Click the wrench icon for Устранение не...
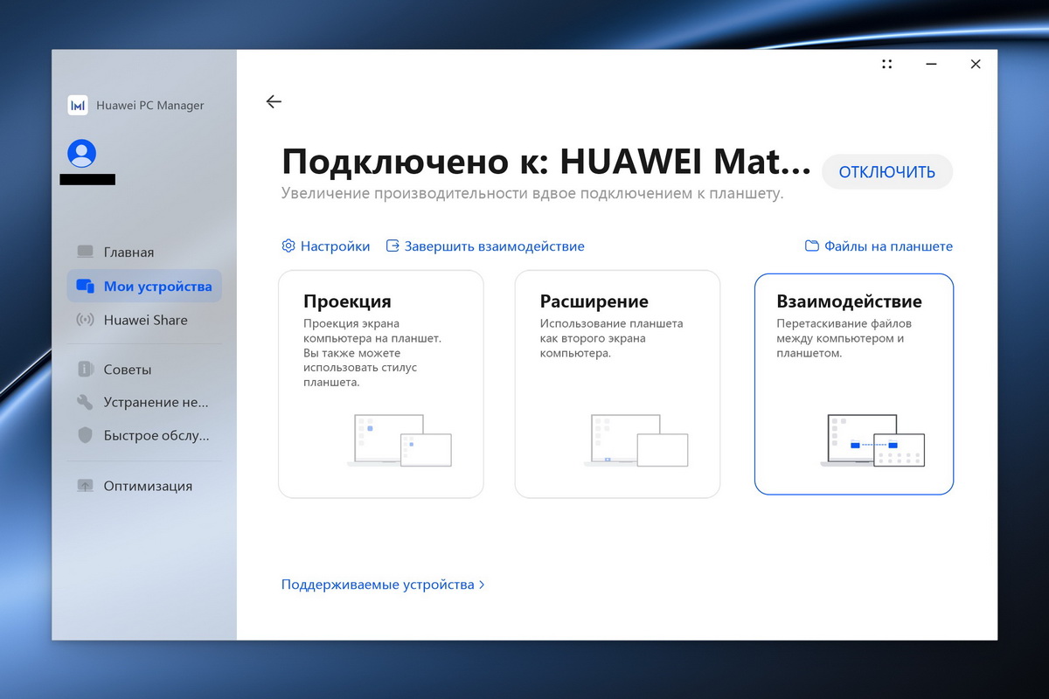 coord(85,403)
